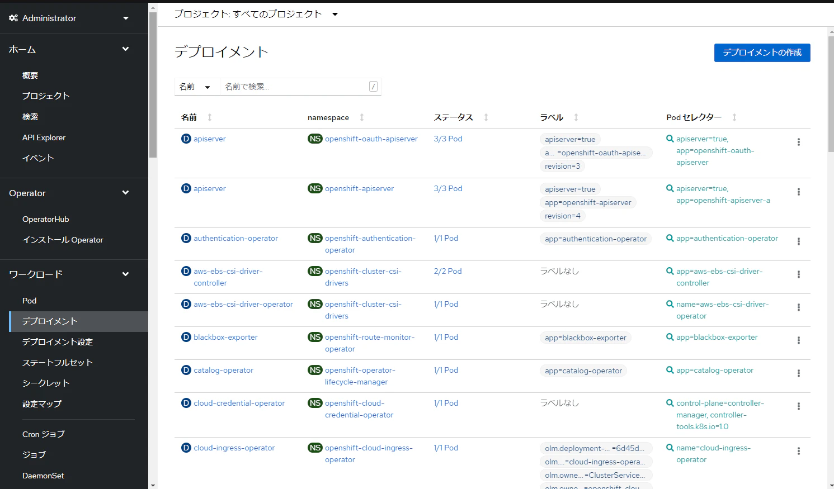Image resolution: width=834 pixels, height=489 pixels.
Task: Open kebab menu for cloud-ingress-operator row
Action: 798,451
